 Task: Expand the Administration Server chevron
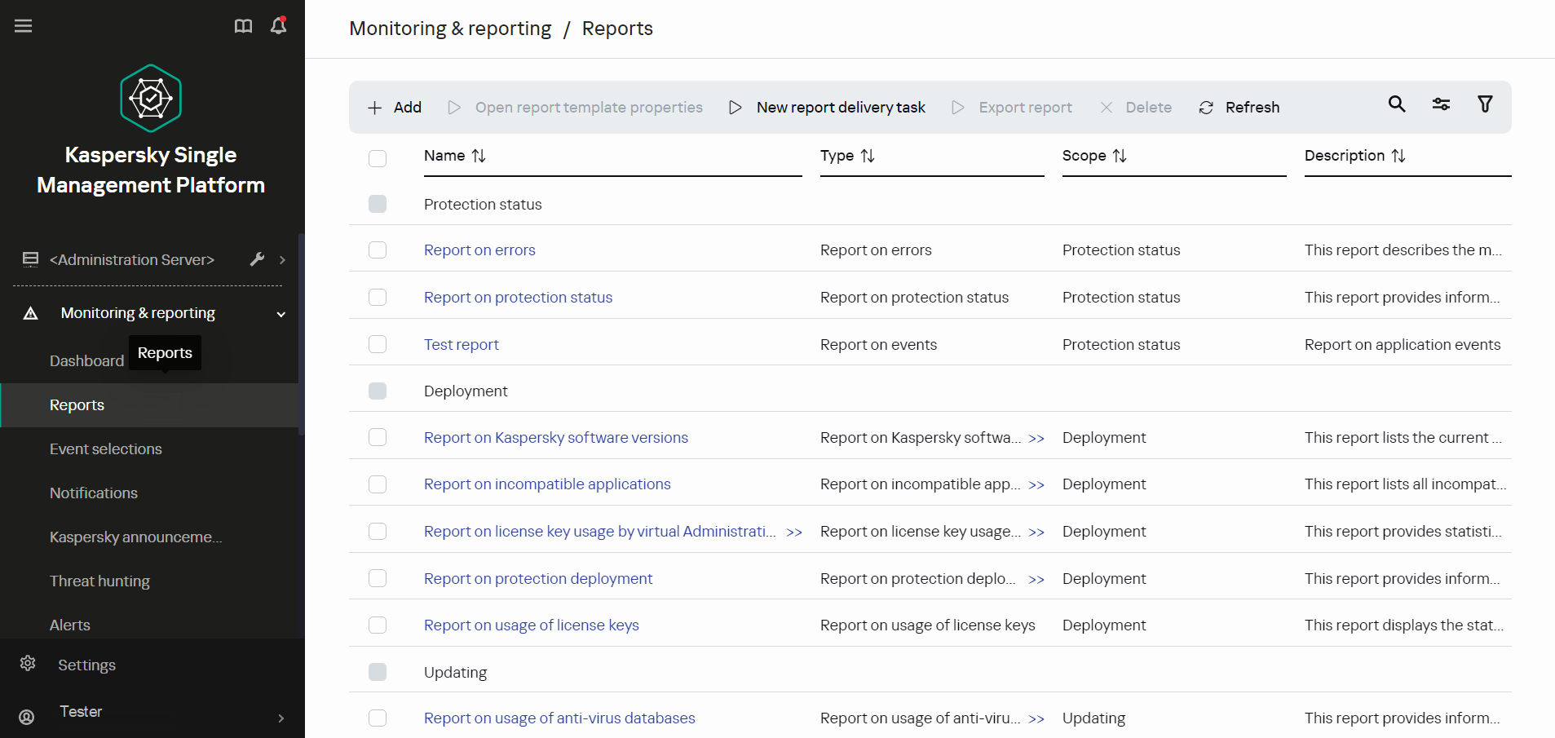pos(281,259)
